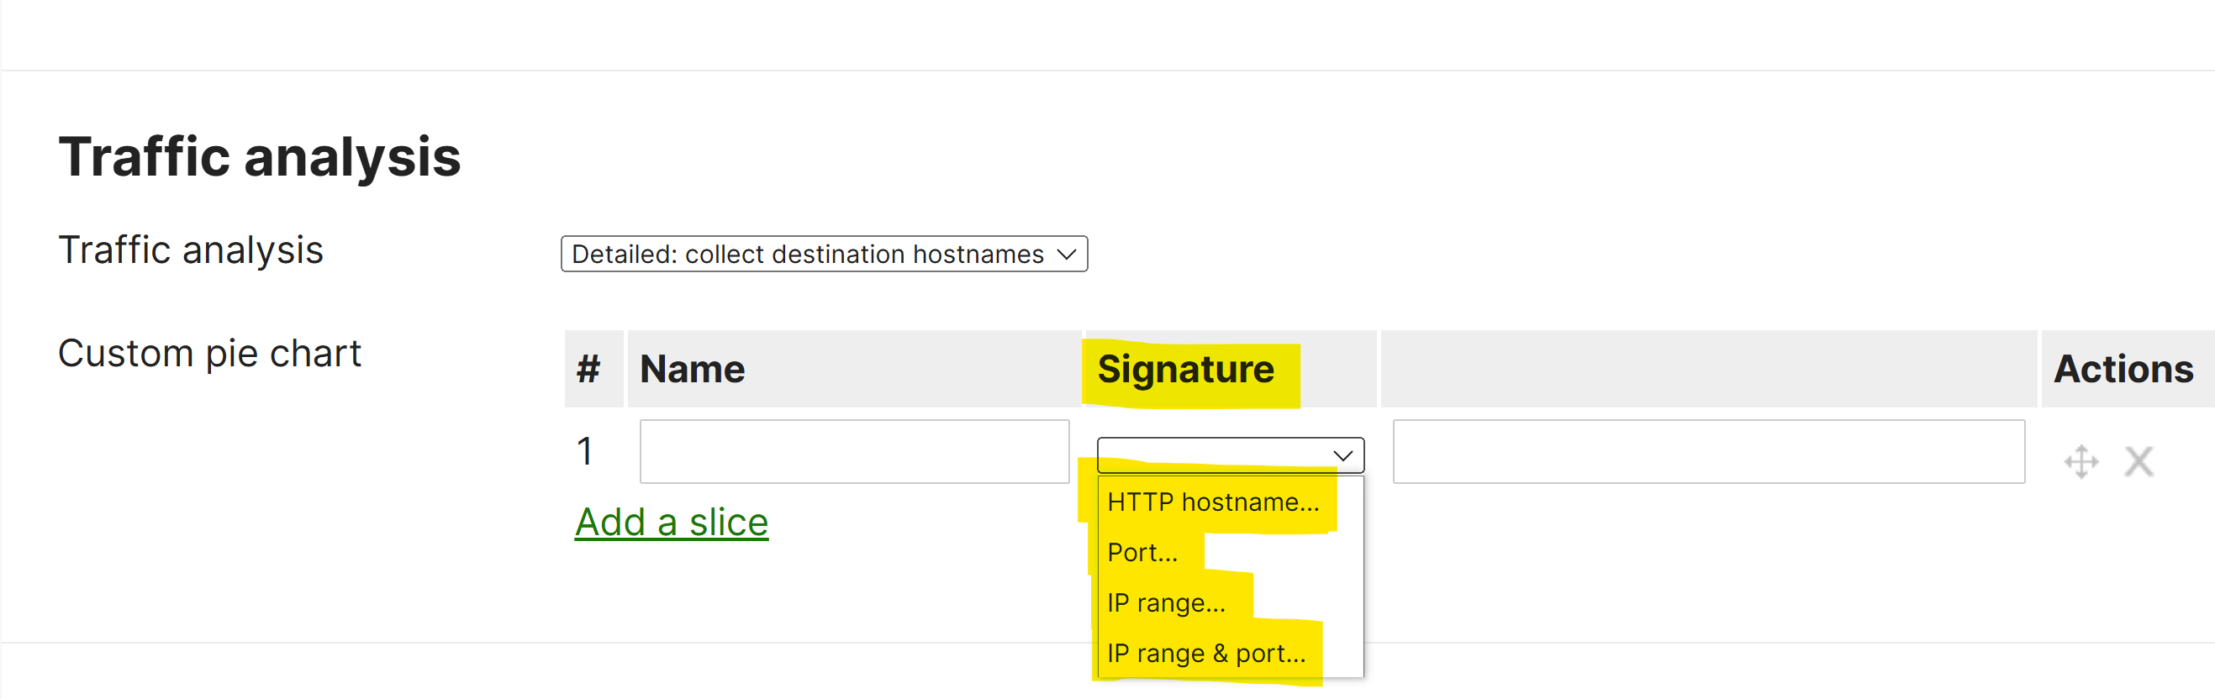
Task: Click the Add a slice link
Action: [x=671, y=523]
